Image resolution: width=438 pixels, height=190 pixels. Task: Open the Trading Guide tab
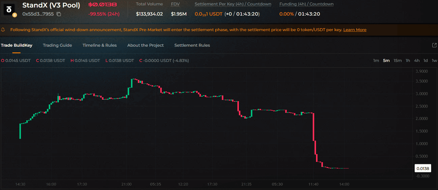point(57,45)
